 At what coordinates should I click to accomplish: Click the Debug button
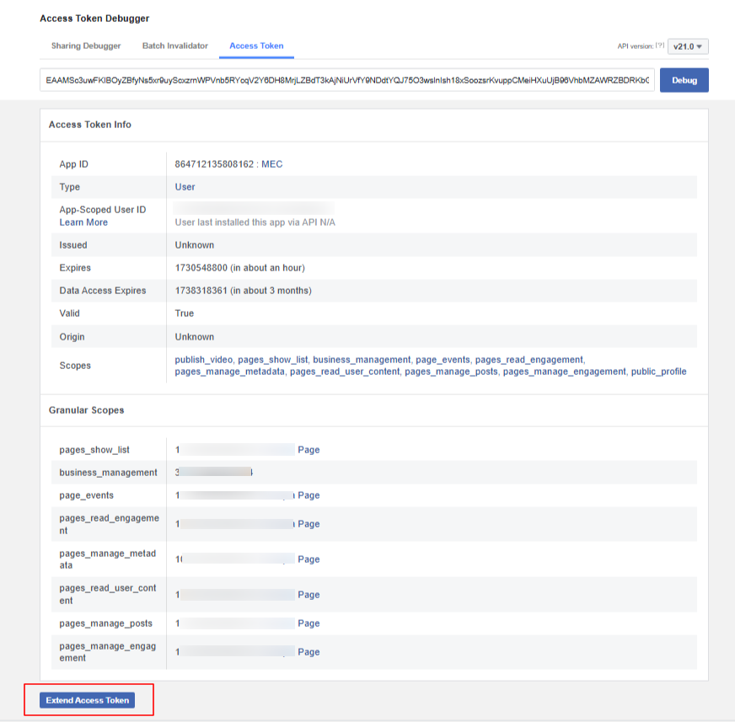click(x=684, y=79)
